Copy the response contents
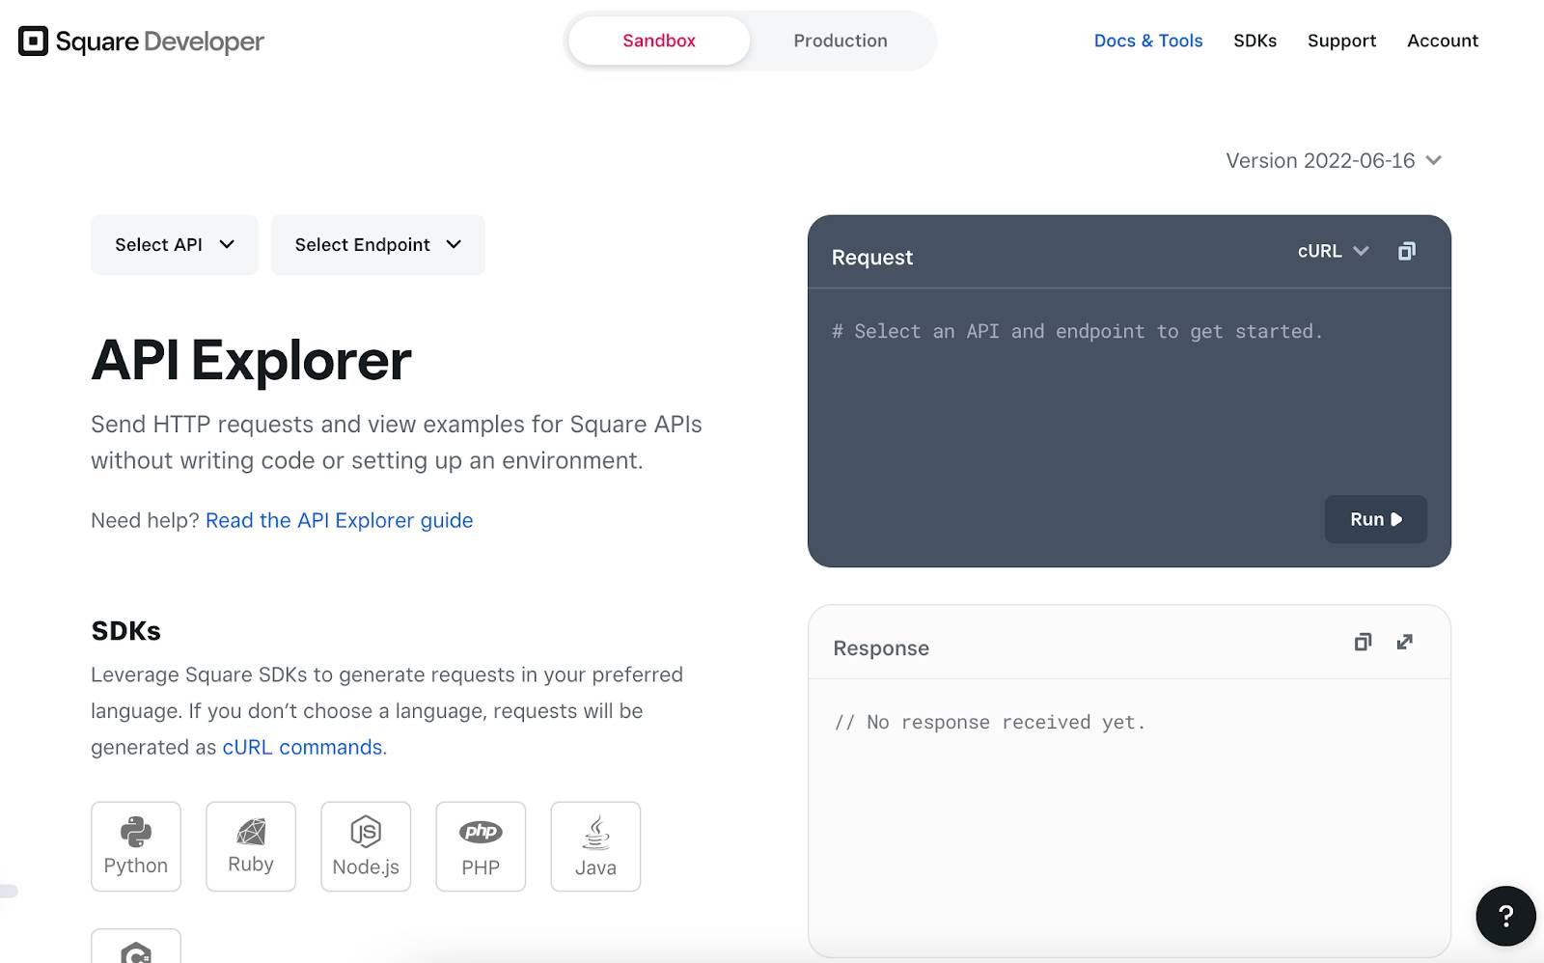 point(1363,642)
